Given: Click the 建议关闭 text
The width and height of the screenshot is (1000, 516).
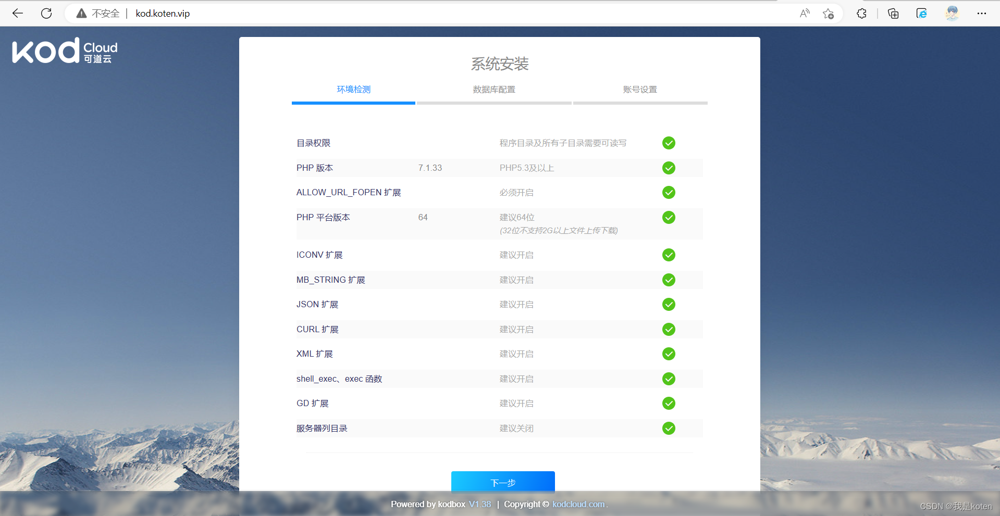Looking at the screenshot, I should [x=516, y=429].
